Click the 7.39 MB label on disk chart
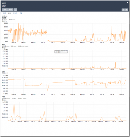 tap(5, 50)
